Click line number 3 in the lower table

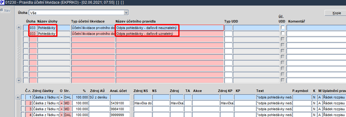coord(29,109)
